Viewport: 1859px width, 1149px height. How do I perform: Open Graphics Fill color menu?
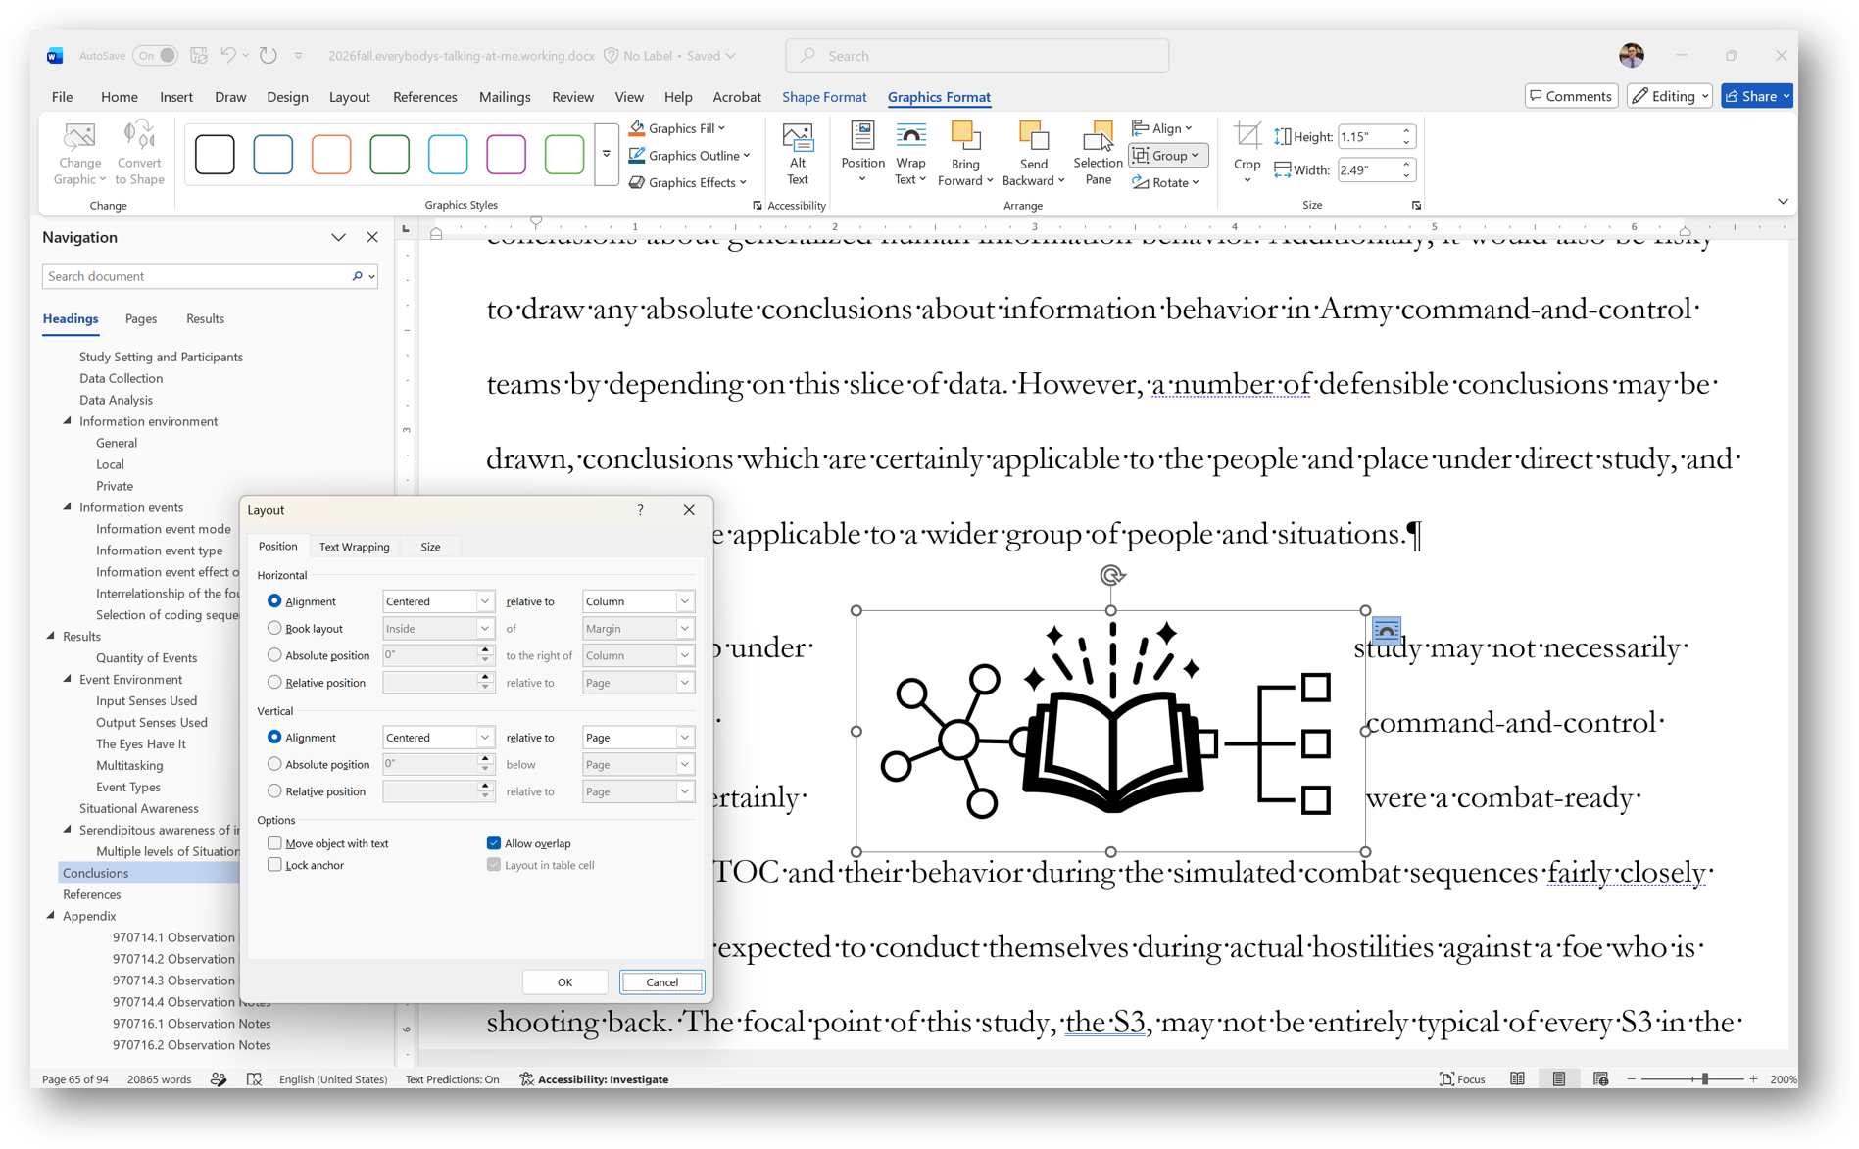click(x=678, y=128)
